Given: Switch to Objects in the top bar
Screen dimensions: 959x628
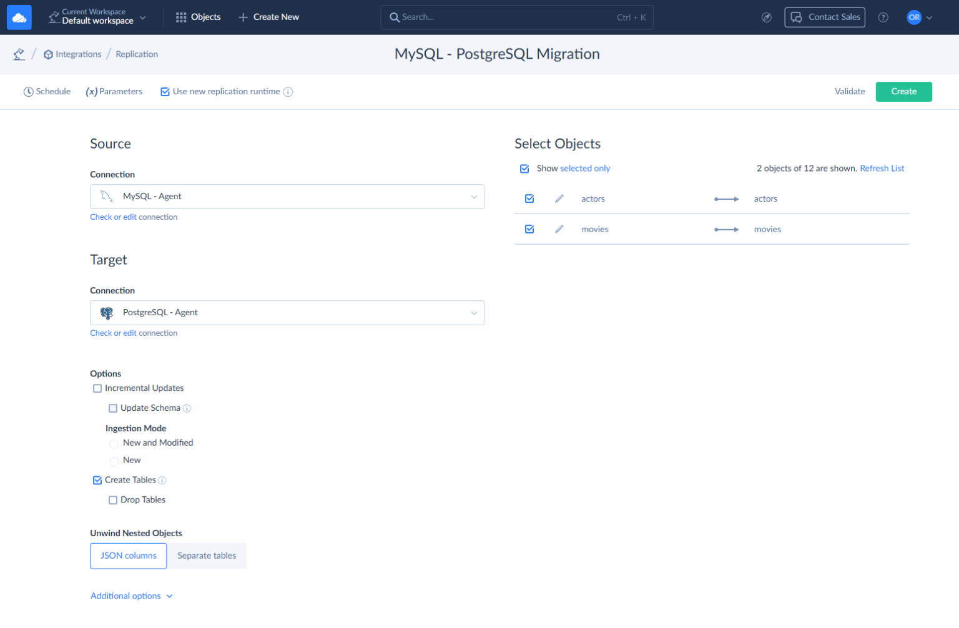Looking at the screenshot, I should [198, 17].
